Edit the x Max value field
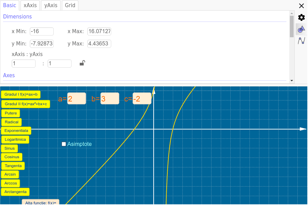The width and height of the screenshot is (308, 205). click(x=99, y=31)
